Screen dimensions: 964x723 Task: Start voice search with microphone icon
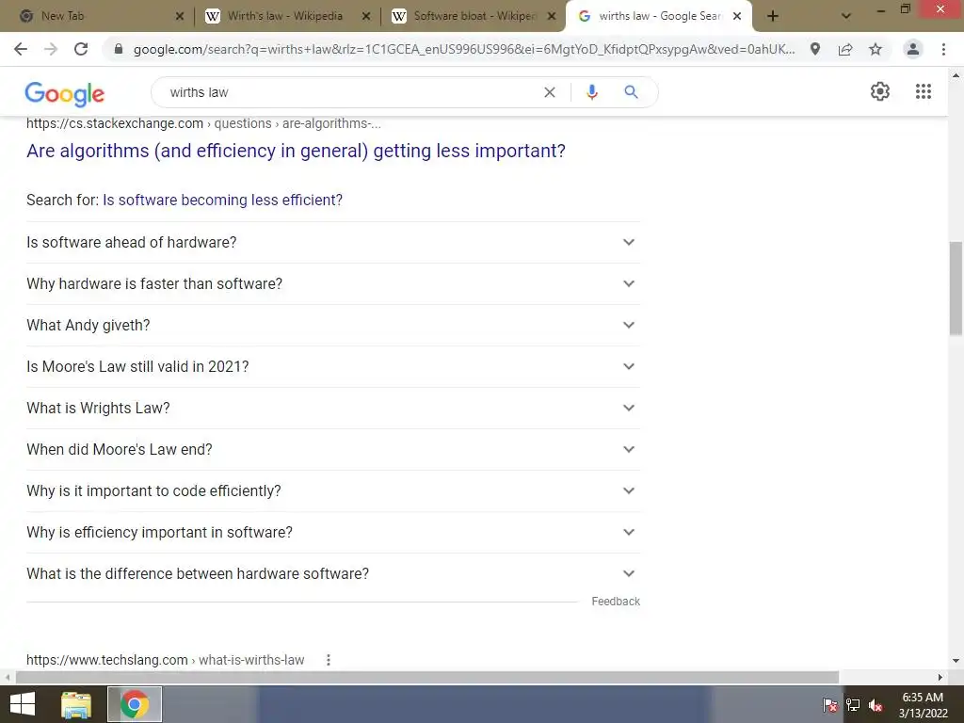click(x=592, y=92)
